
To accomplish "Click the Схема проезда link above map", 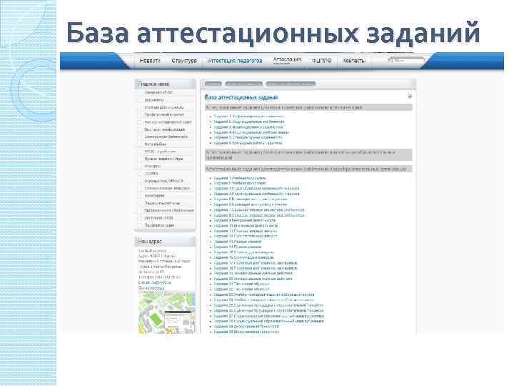I will 151,288.
